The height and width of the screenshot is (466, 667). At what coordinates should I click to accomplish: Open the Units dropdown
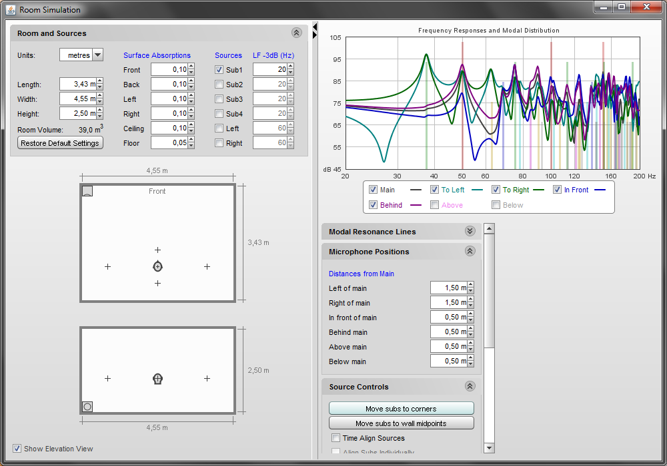coord(97,55)
